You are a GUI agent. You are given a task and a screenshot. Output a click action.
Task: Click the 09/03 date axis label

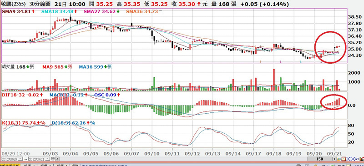(x=51, y=153)
